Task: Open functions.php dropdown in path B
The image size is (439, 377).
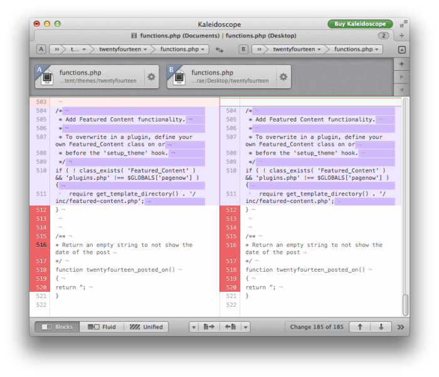Action: [x=356, y=49]
